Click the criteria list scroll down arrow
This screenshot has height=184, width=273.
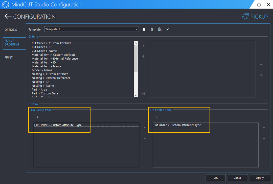click(136, 95)
